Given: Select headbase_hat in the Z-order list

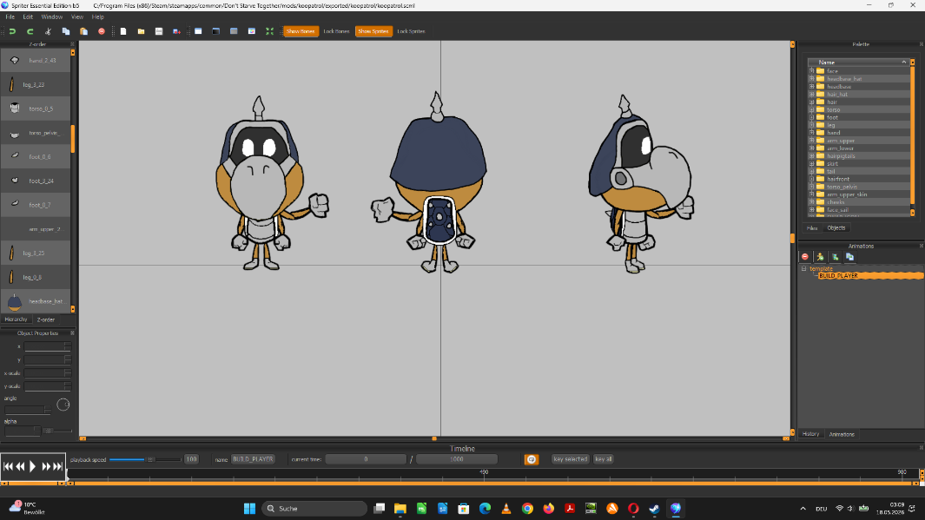Looking at the screenshot, I should tap(36, 301).
